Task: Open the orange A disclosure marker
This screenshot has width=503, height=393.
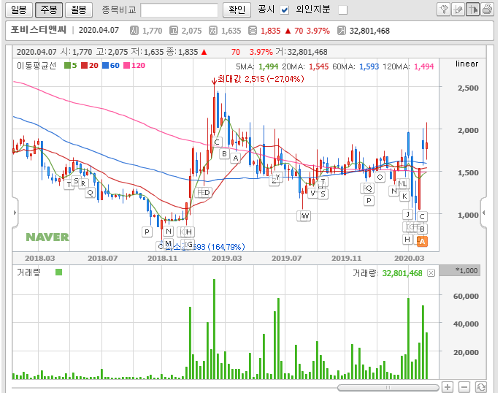Action: coord(422,241)
